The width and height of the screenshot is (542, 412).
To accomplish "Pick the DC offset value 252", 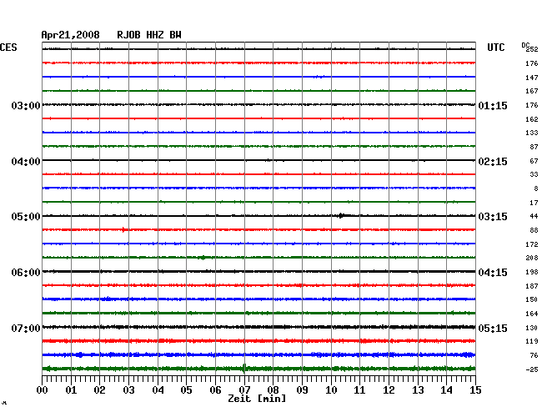I will coord(532,49).
